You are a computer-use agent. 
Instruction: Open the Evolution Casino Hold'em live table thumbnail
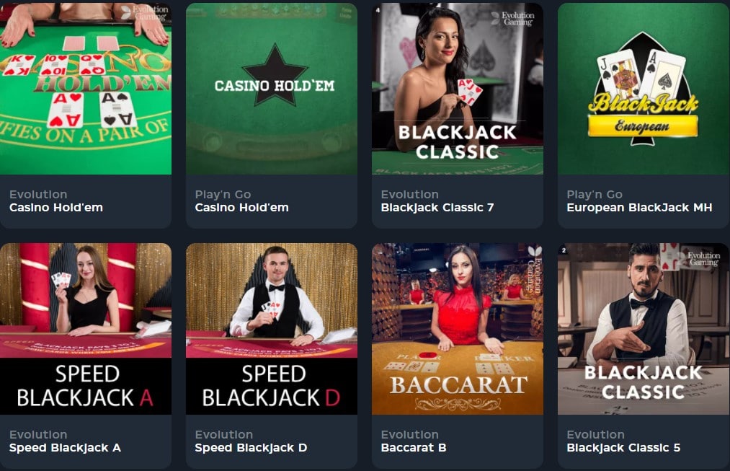[86, 89]
